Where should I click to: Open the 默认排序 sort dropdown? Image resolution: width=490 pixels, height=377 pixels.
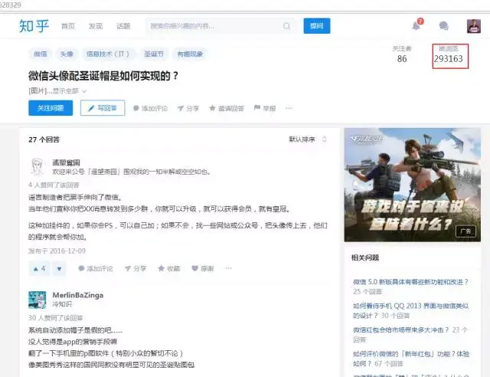(x=308, y=139)
